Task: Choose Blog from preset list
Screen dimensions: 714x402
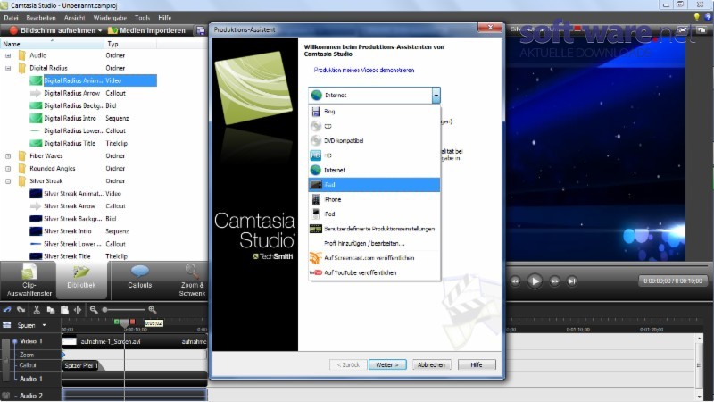Action: (x=374, y=111)
